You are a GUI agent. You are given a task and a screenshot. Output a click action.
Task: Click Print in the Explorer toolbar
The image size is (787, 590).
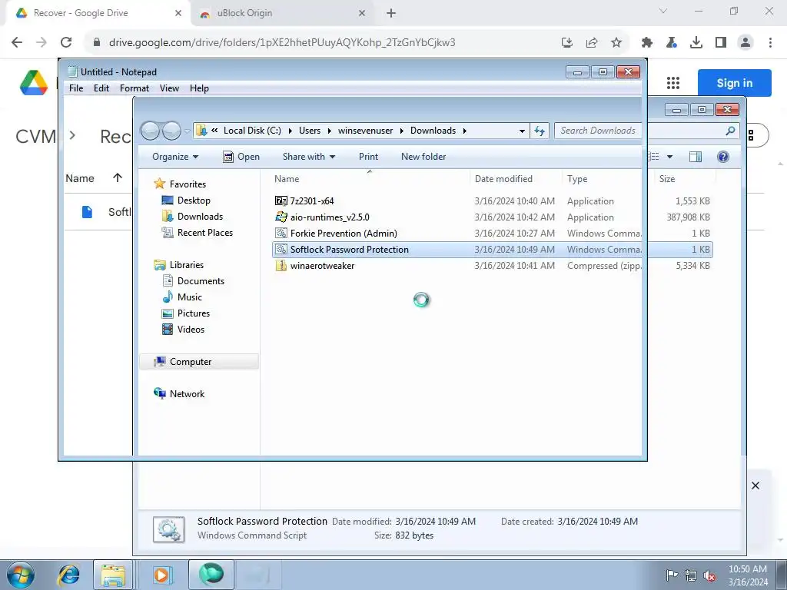(x=368, y=157)
